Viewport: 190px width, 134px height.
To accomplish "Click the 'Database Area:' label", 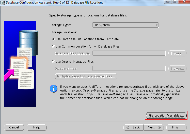I will point(66,68).
